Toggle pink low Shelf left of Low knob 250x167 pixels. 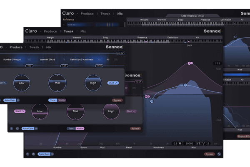(x=20, y=111)
